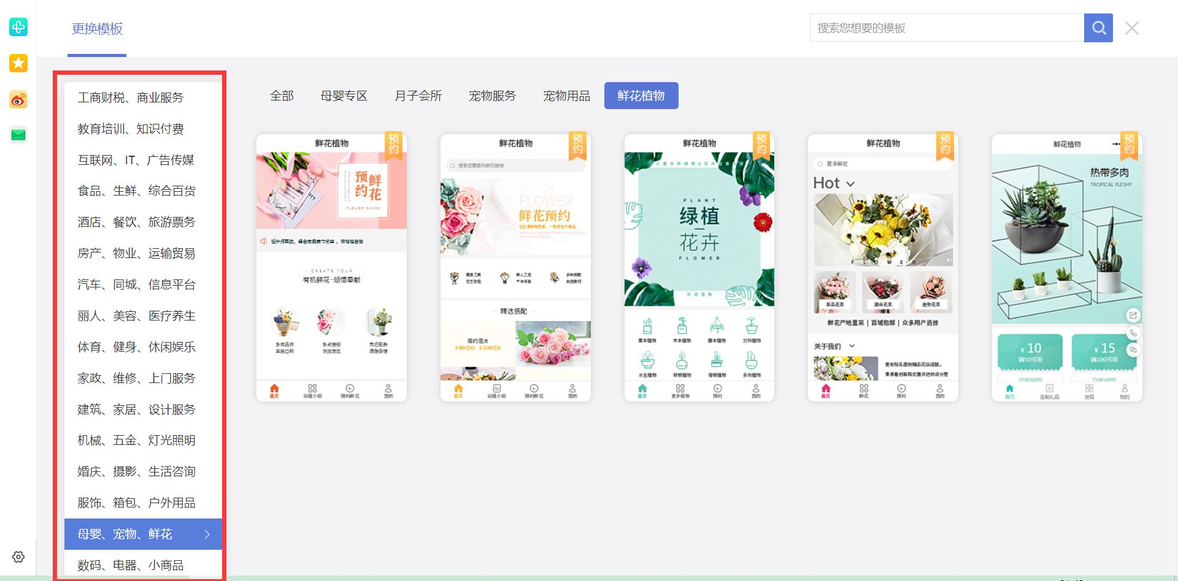Click the blue search magnifier button
The height and width of the screenshot is (581, 1178).
point(1098,28)
